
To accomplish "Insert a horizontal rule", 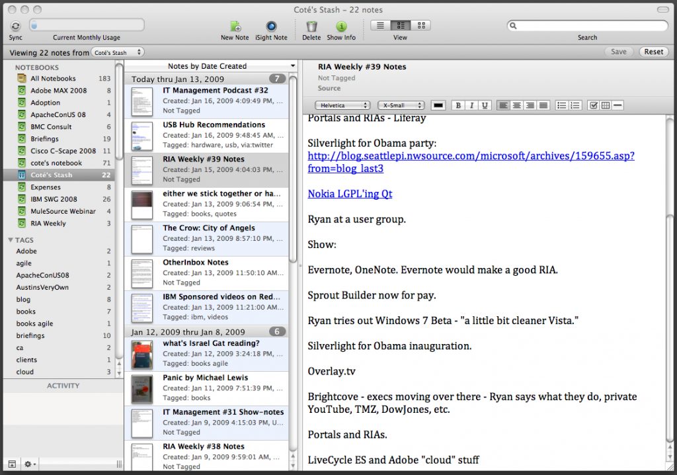I will (x=618, y=105).
